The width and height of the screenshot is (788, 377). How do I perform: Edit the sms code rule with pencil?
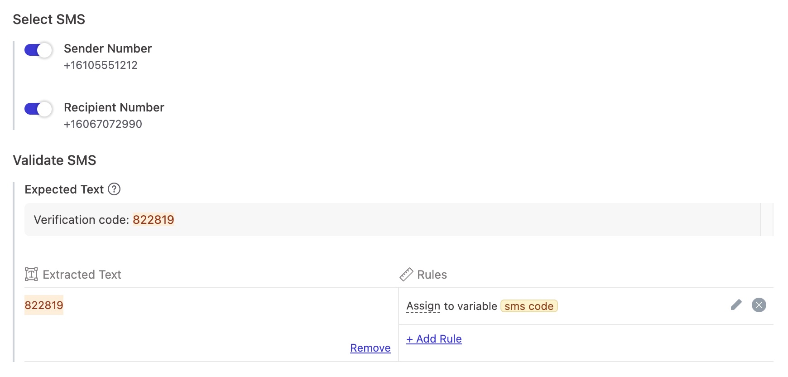(736, 305)
